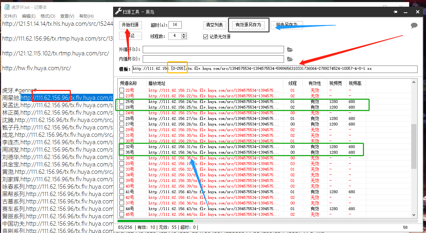Click status bar text 65/256
The height and width of the screenshot is (233, 426).
(125, 227)
